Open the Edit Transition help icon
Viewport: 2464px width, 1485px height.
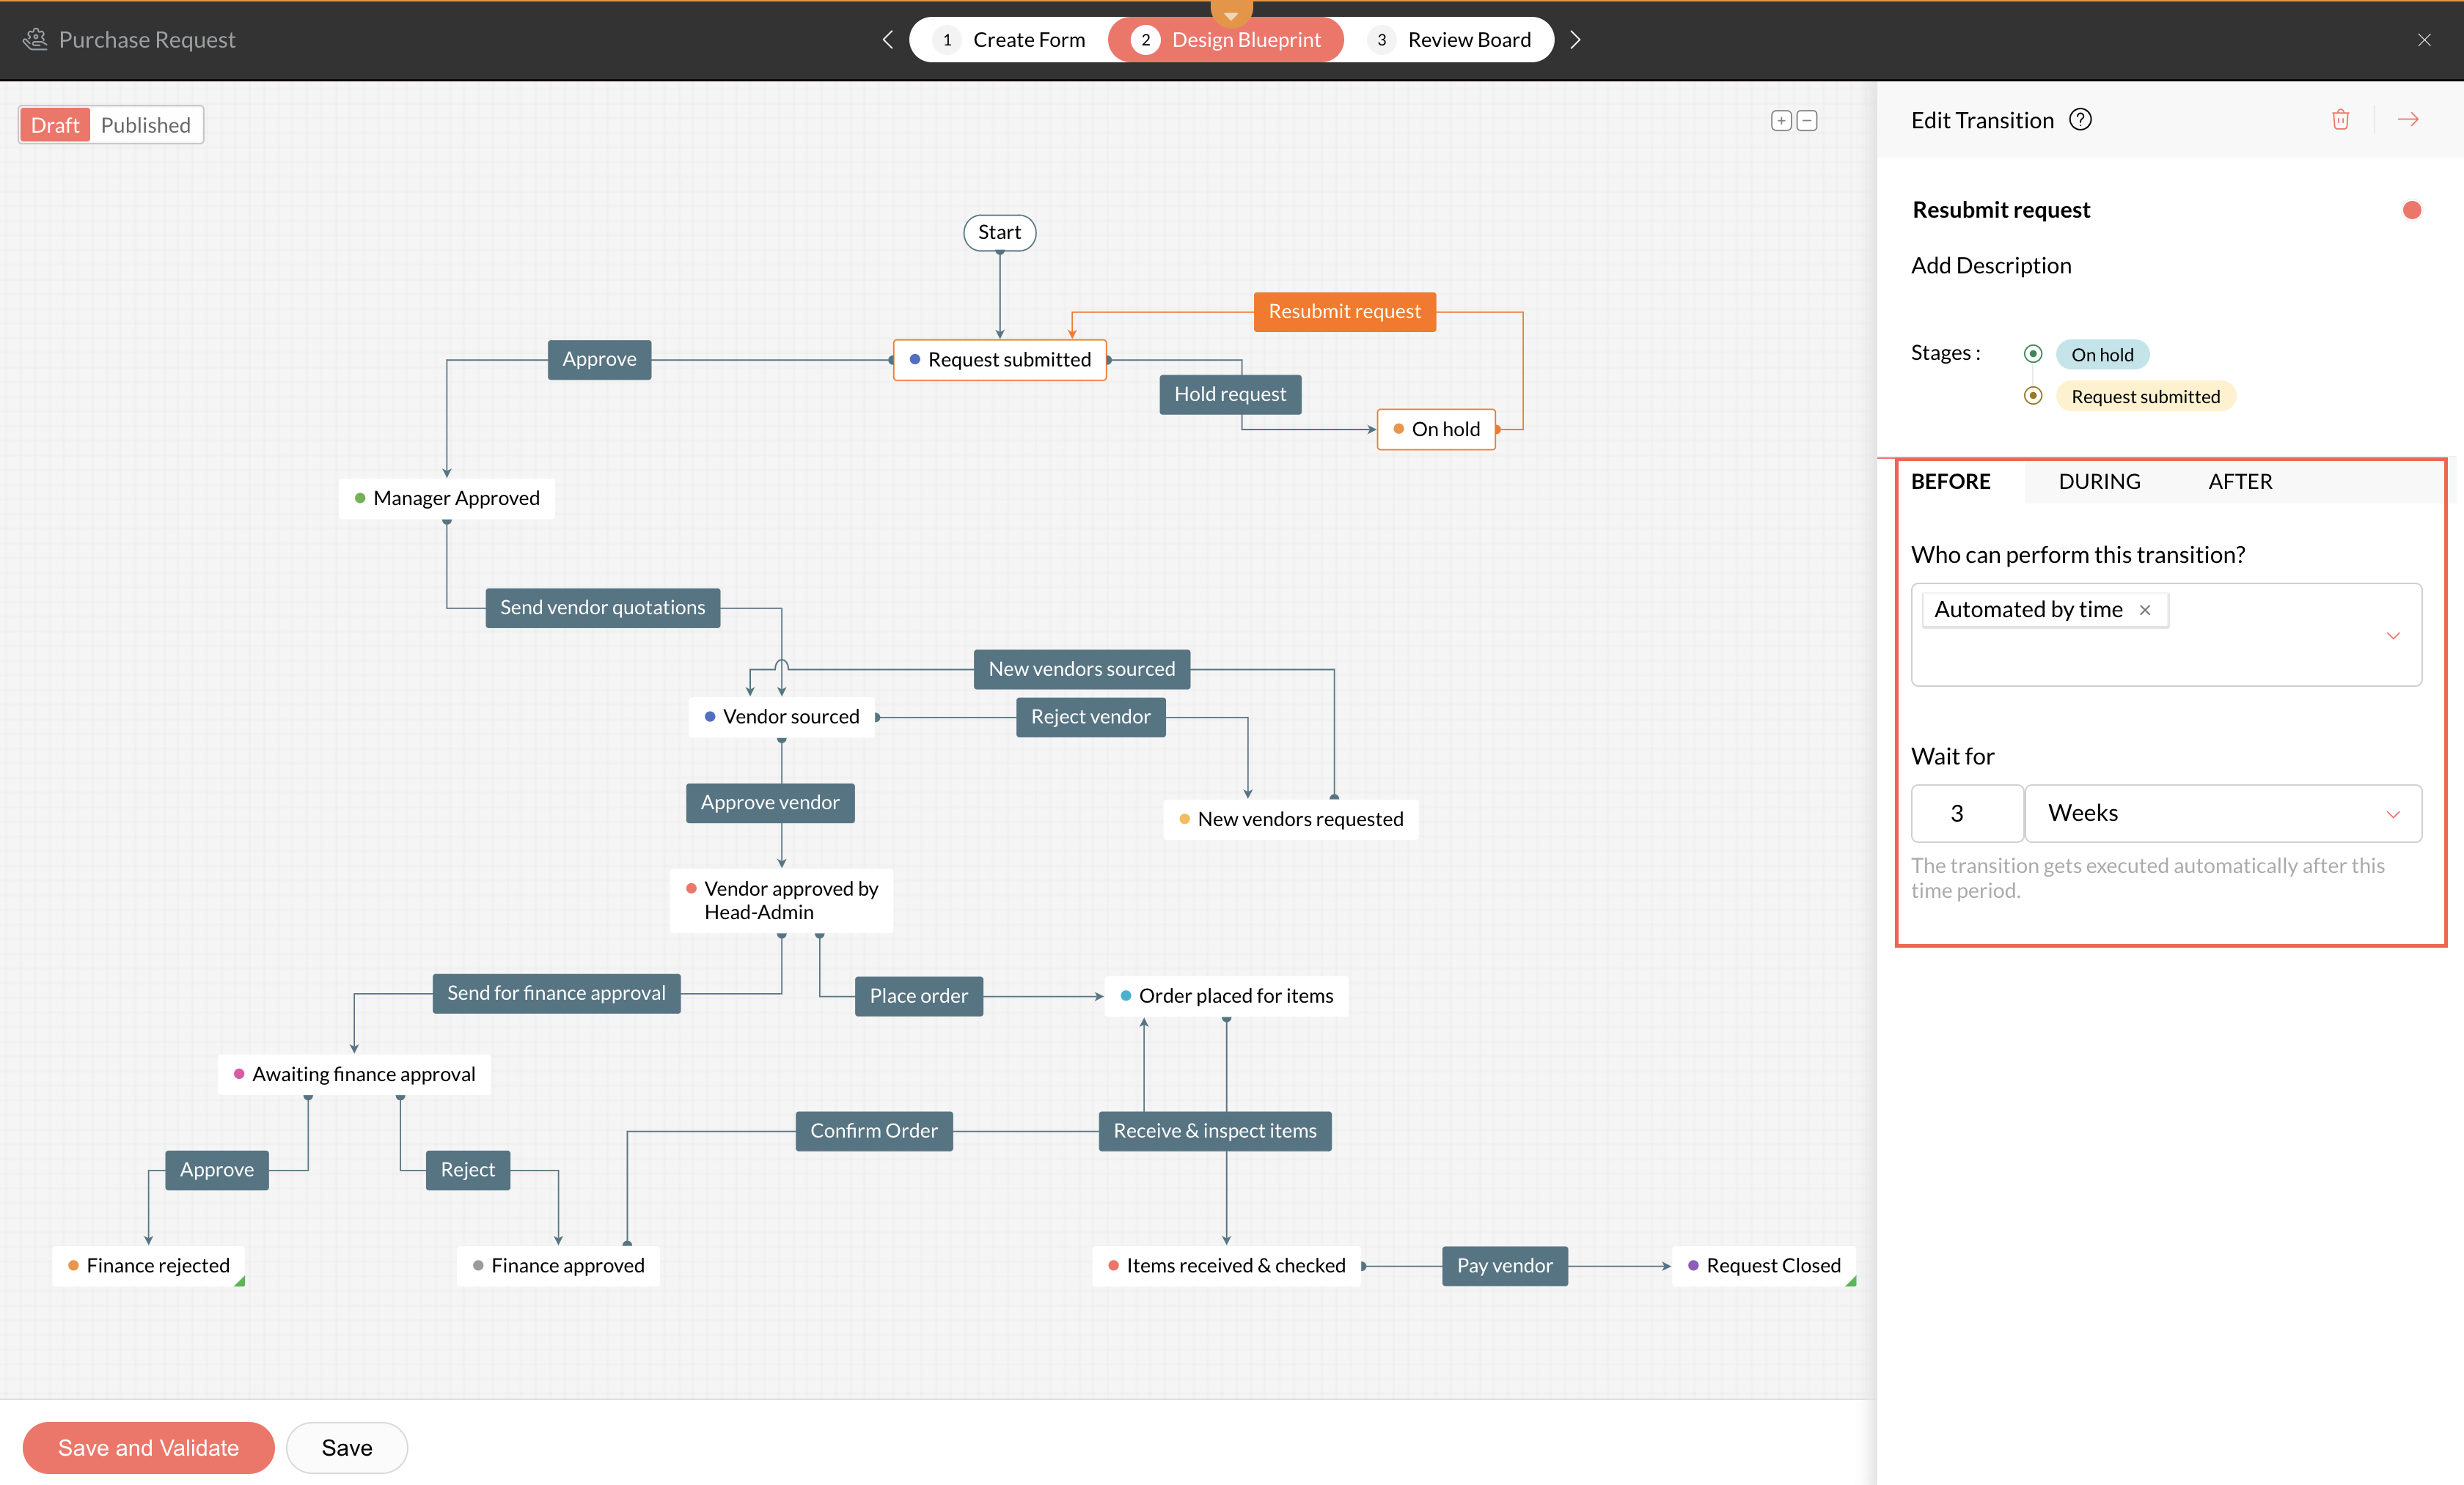click(2080, 120)
